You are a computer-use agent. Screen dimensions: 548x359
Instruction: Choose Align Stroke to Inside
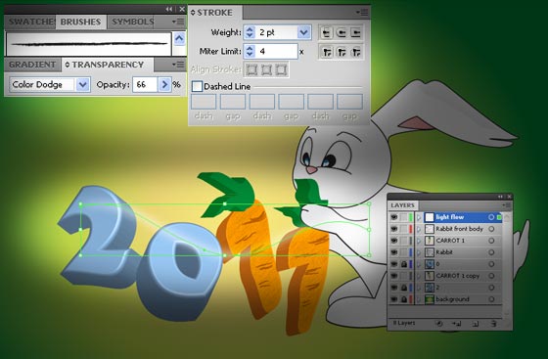pyautogui.click(x=266, y=69)
